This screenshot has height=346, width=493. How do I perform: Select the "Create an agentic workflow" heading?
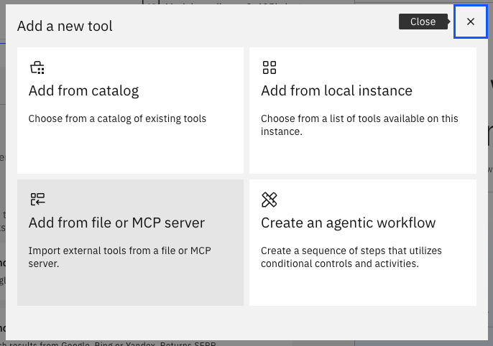pos(348,223)
